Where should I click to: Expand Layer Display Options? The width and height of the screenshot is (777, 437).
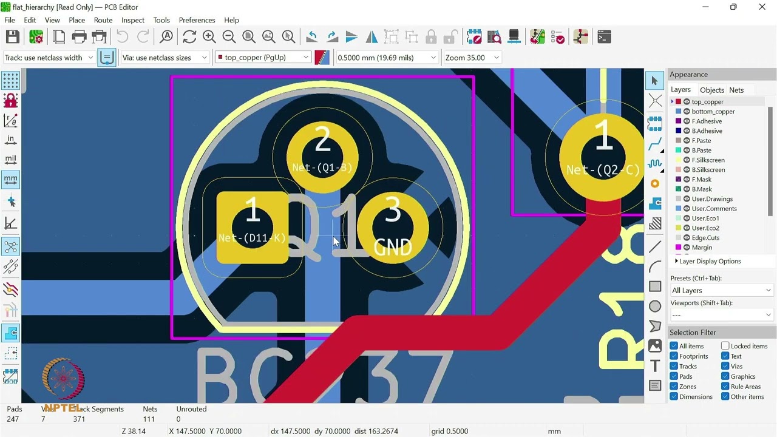[x=707, y=262]
